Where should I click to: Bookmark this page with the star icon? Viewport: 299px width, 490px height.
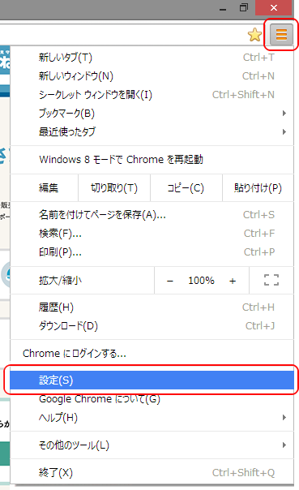pyautogui.click(x=254, y=35)
